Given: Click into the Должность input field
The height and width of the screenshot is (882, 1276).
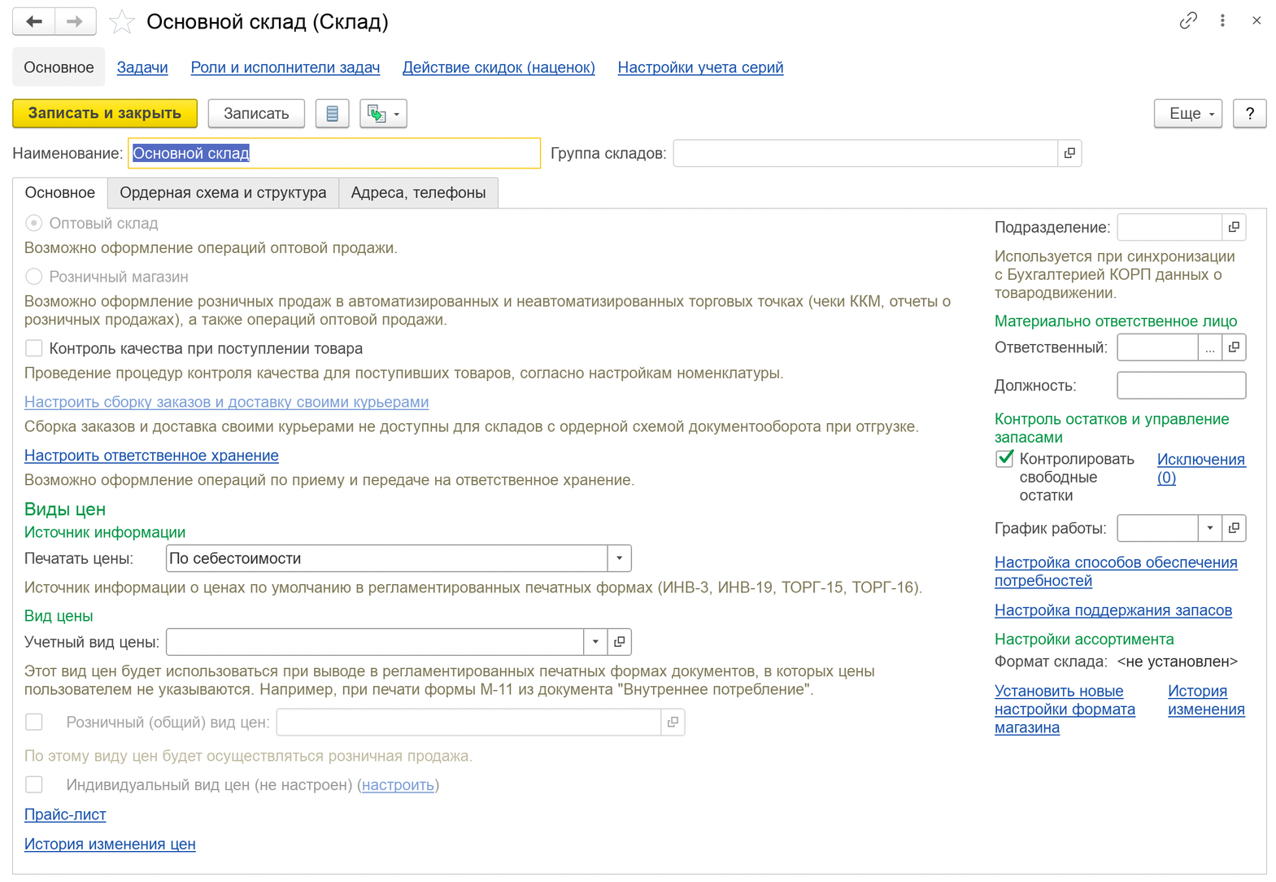Looking at the screenshot, I should coord(1181,386).
